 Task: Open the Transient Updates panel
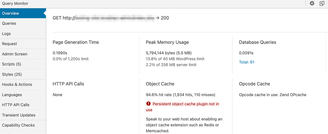point(19,115)
